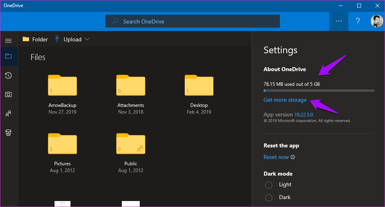Click the Get more storage link
The image size is (385, 207).
tap(285, 100)
